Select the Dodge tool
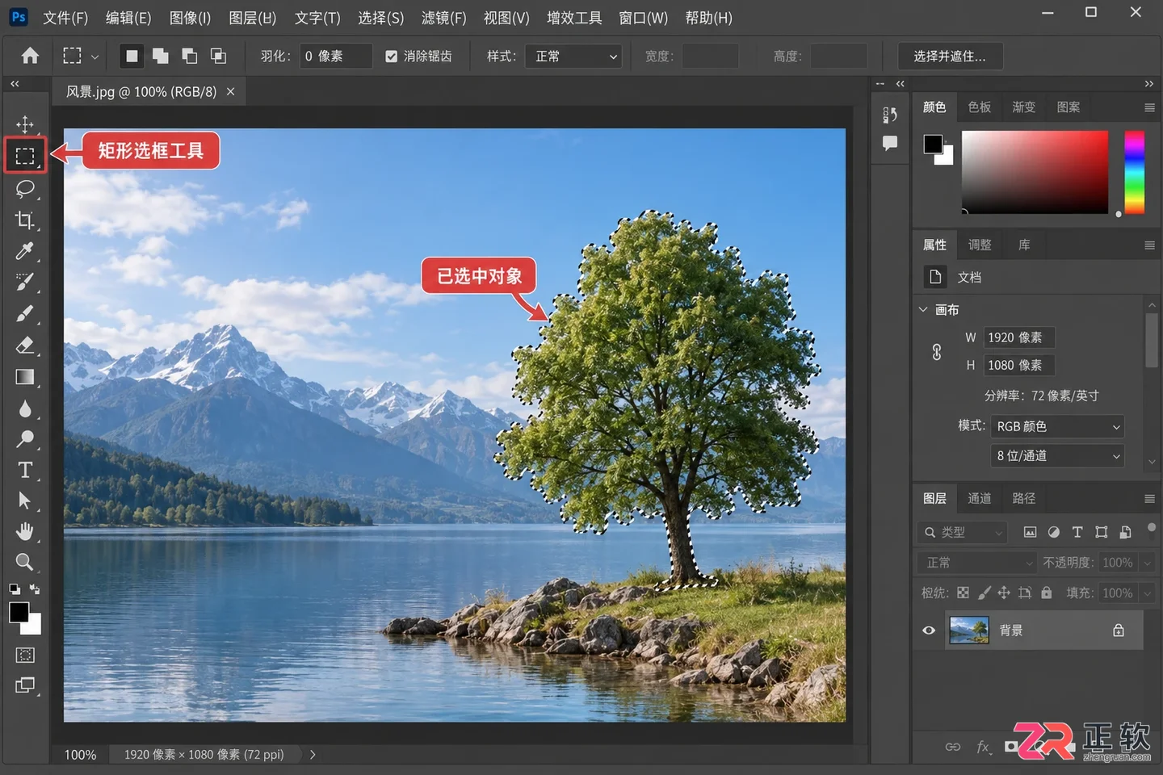Viewport: 1163px width, 775px height. point(25,439)
